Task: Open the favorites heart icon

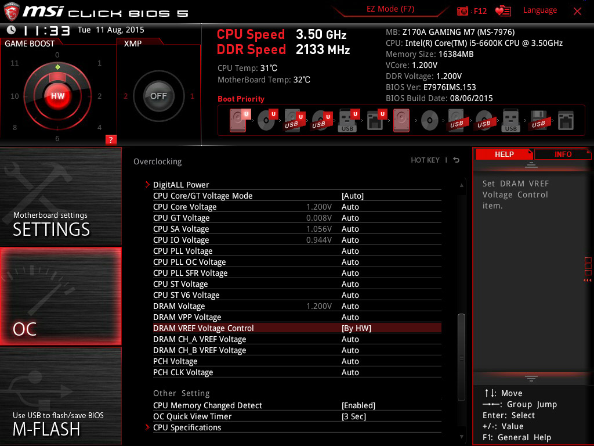Action: click(x=503, y=11)
